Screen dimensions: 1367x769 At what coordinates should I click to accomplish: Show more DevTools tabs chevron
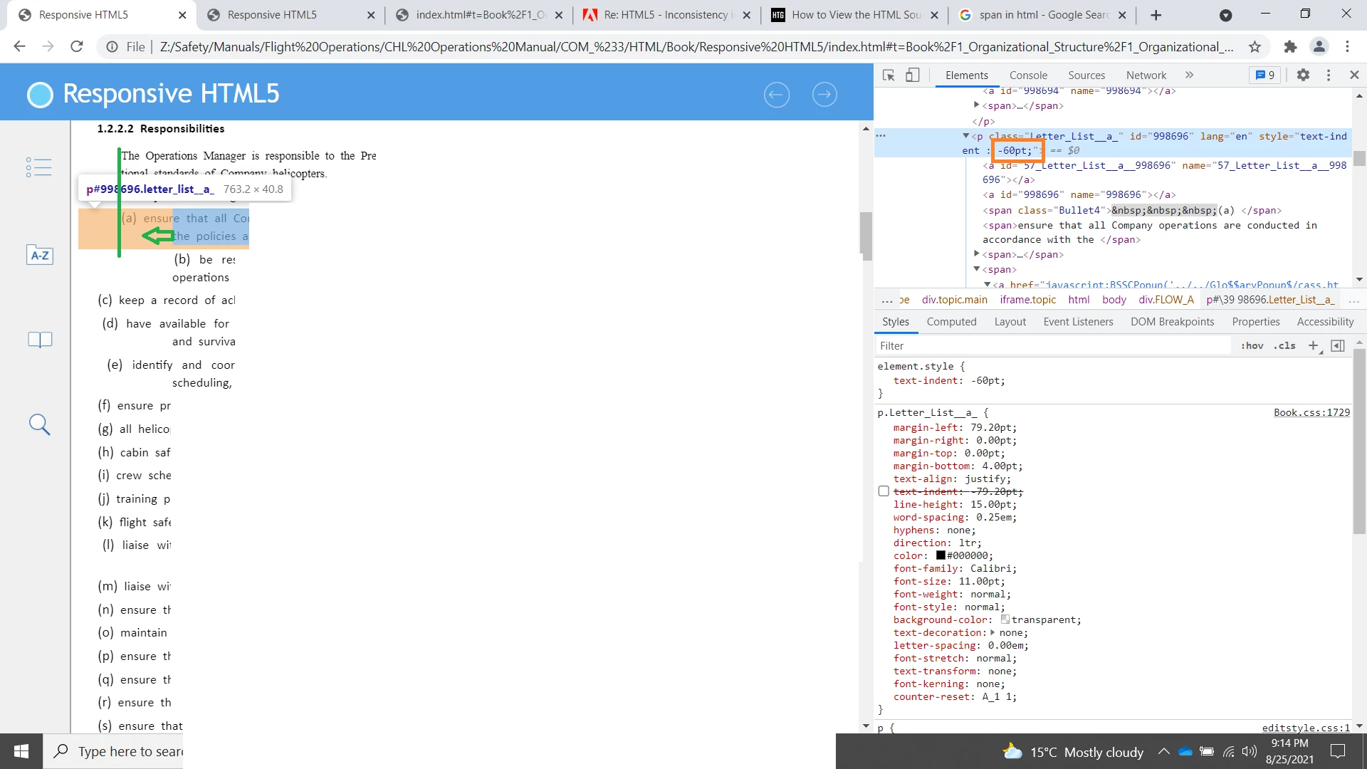pos(1189,75)
